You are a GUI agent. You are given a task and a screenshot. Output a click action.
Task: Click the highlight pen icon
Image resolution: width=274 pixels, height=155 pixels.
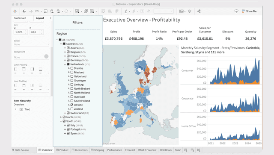pos(126,11)
